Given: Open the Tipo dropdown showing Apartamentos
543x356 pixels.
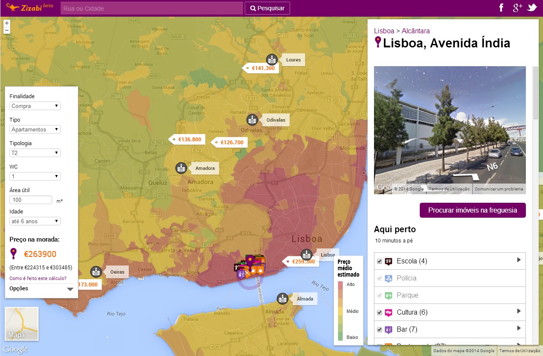Looking at the screenshot, I should pos(35,129).
